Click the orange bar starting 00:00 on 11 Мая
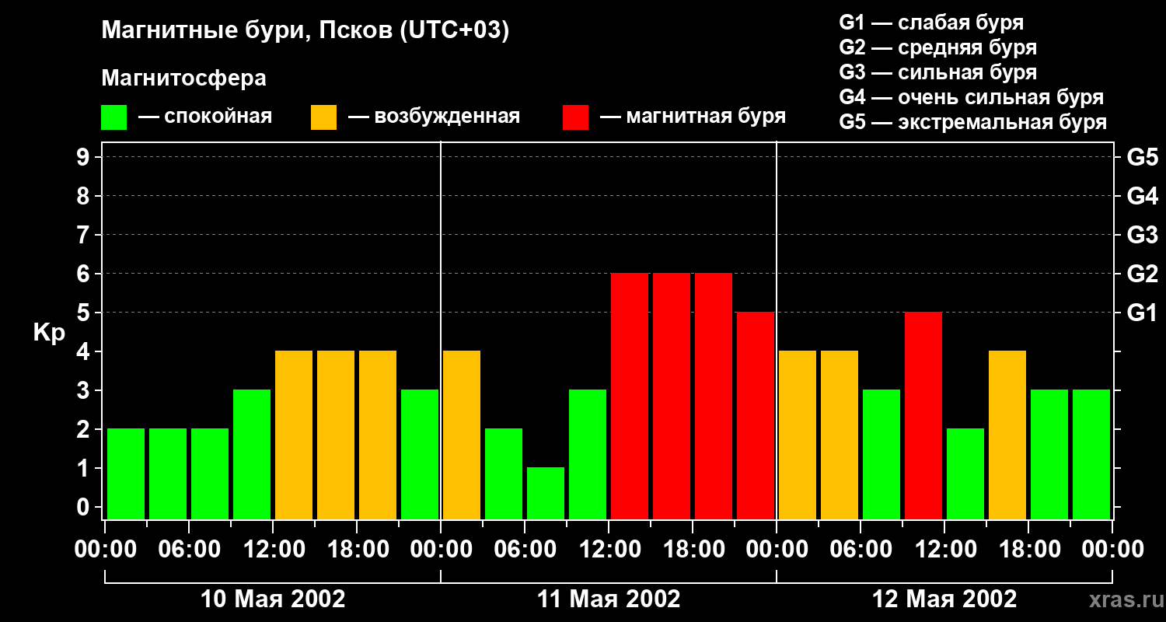 tap(462, 435)
